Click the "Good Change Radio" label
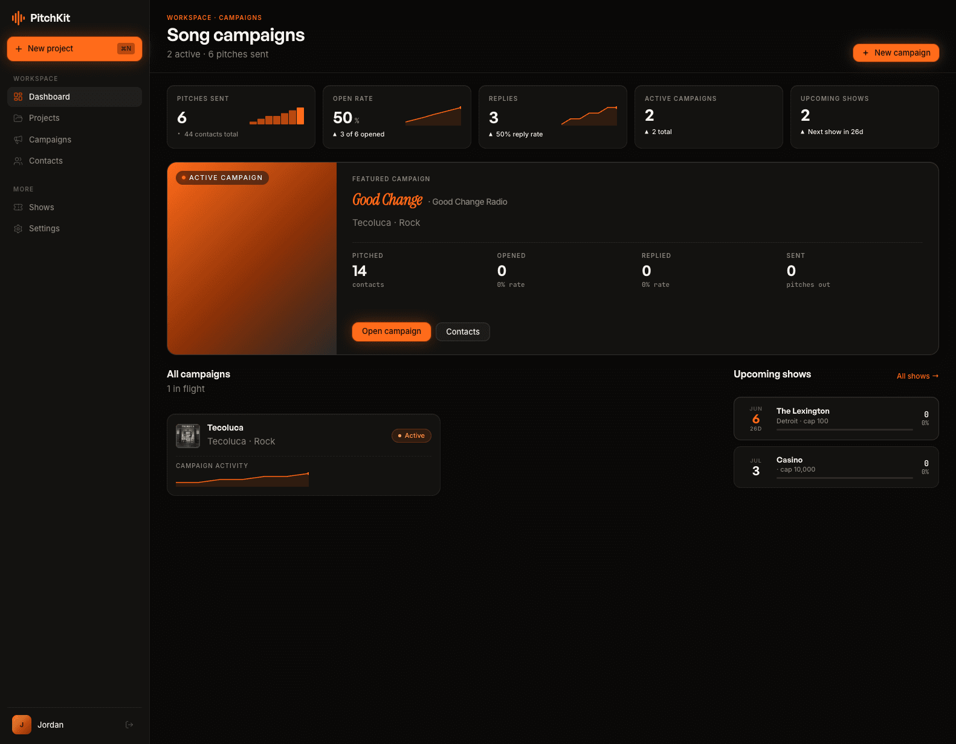This screenshot has height=744, width=956. click(470, 202)
